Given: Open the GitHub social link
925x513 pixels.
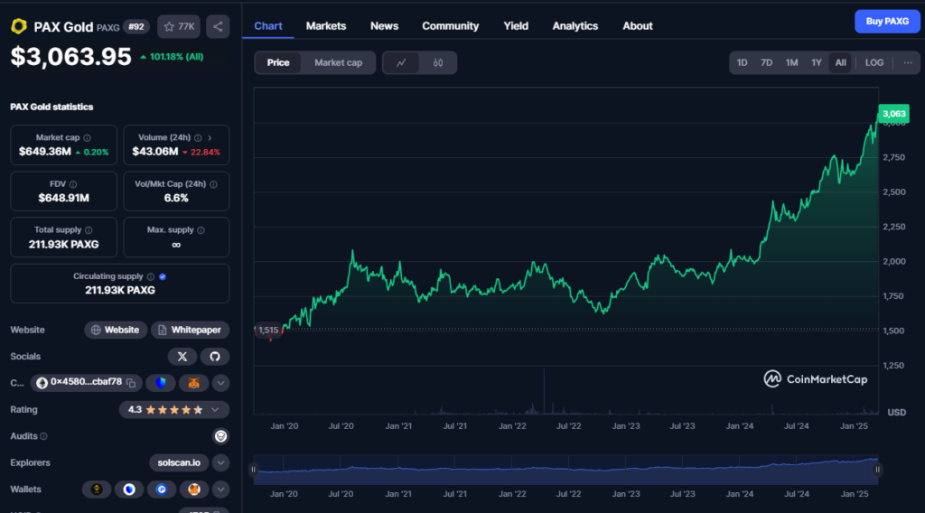Looking at the screenshot, I should point(215,356).
